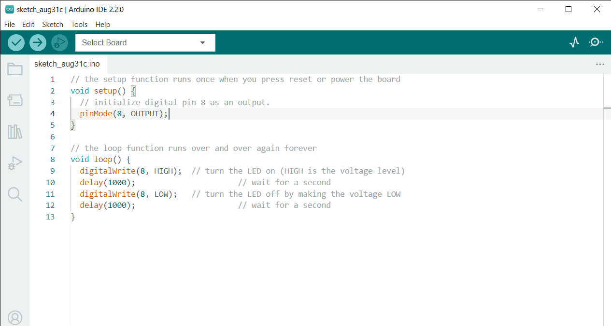
Task: Open the Library Manager panel
Action: pos(14,132)
